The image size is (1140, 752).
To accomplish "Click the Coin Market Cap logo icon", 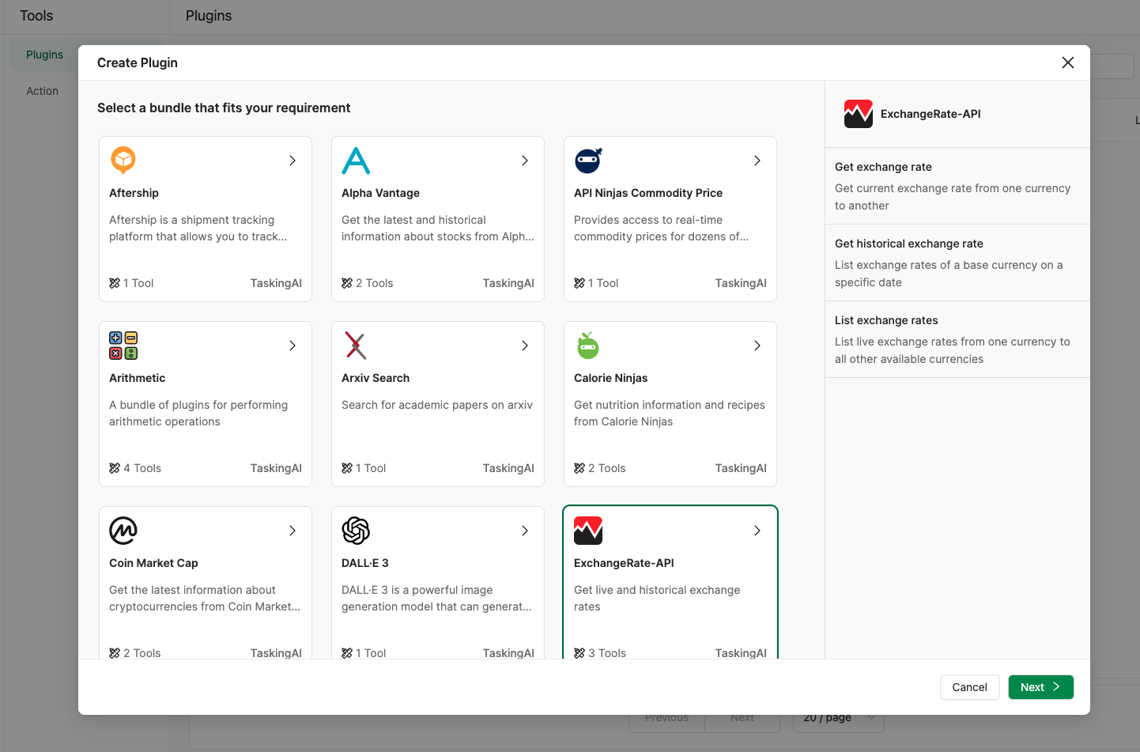I will (123, 531).
